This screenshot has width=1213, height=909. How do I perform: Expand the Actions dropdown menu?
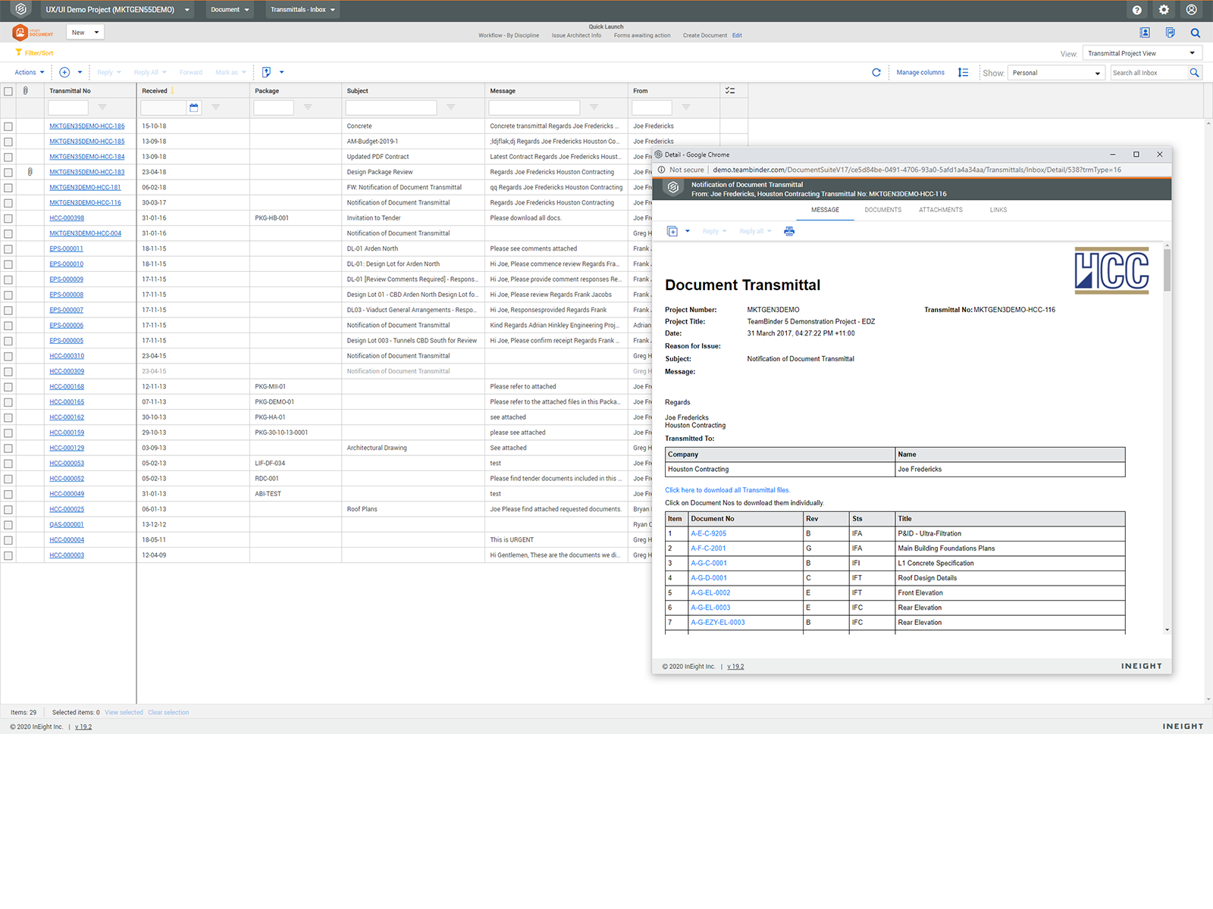point(30,72)
